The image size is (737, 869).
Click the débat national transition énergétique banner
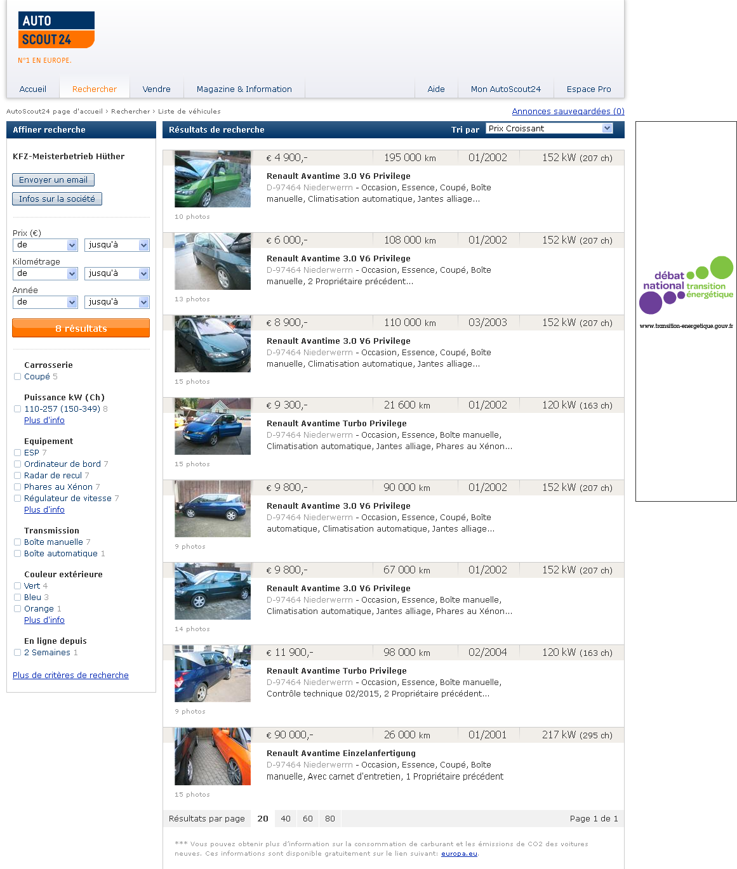click(686, 292)
